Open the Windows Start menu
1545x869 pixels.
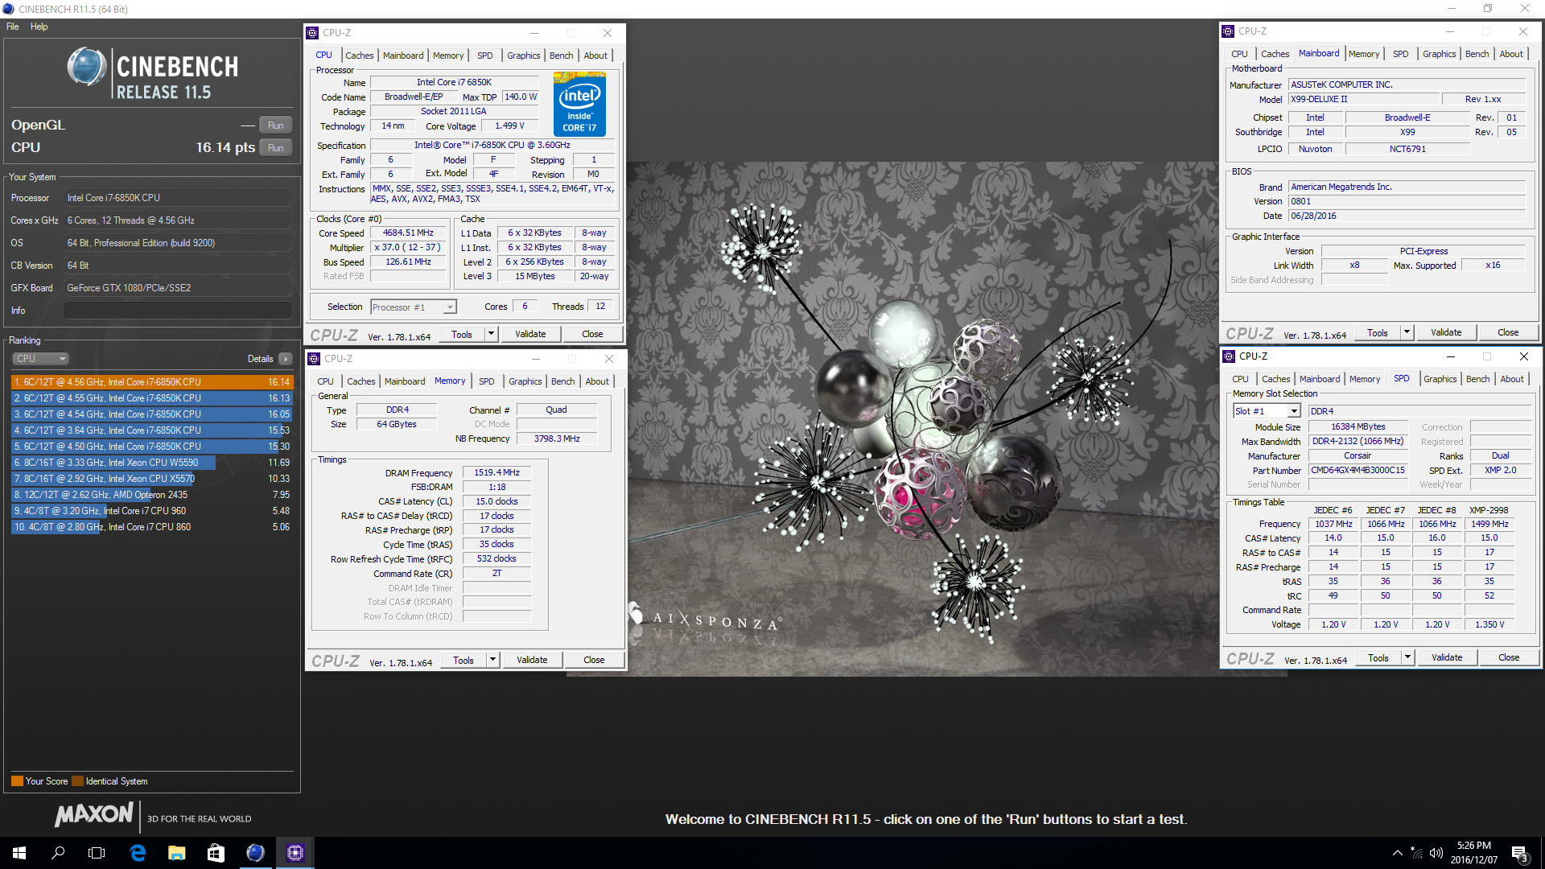coord(19,853)
